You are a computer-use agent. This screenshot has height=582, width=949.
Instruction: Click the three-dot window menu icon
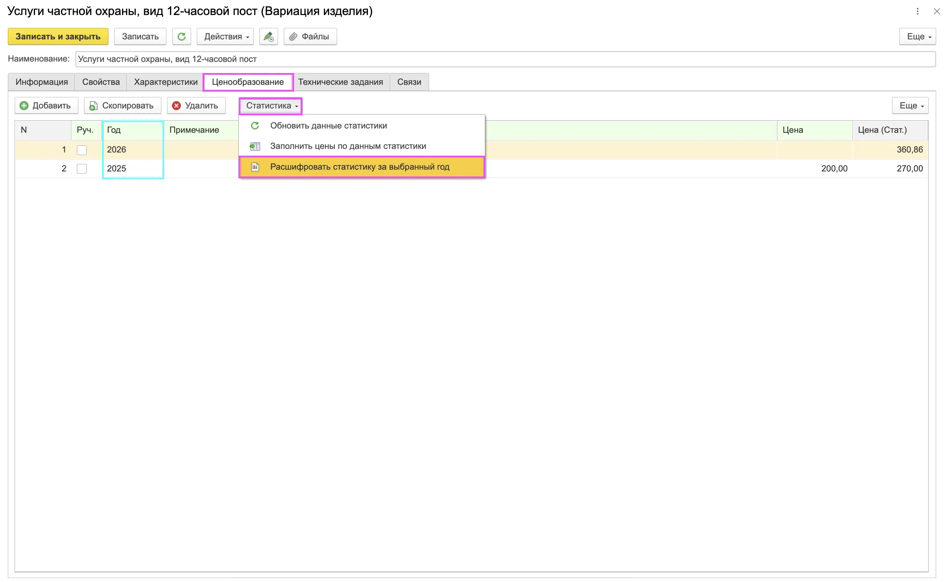tap(917, 11)
